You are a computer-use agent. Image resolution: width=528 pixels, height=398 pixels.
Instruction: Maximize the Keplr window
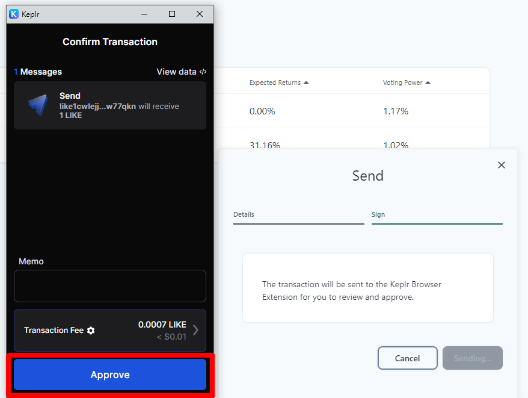point(172,14)
